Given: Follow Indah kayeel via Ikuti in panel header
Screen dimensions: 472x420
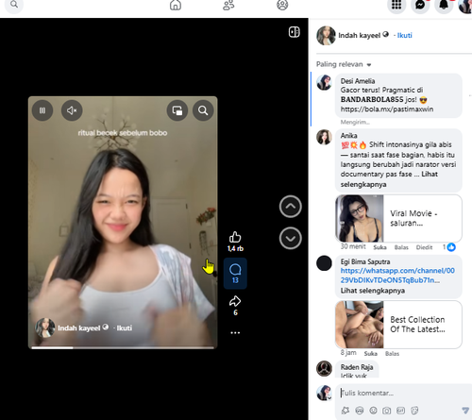Looking at the screenshot, I should (404, 35).
